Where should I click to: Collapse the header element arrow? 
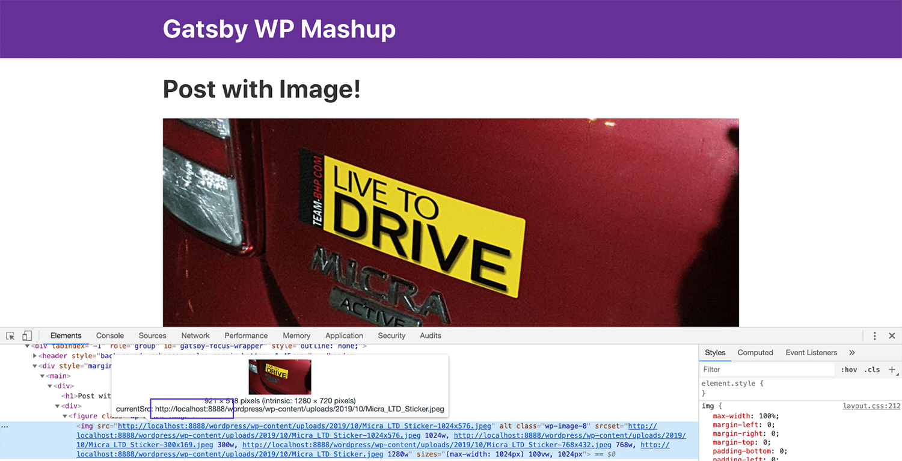(x=34, y=356)
